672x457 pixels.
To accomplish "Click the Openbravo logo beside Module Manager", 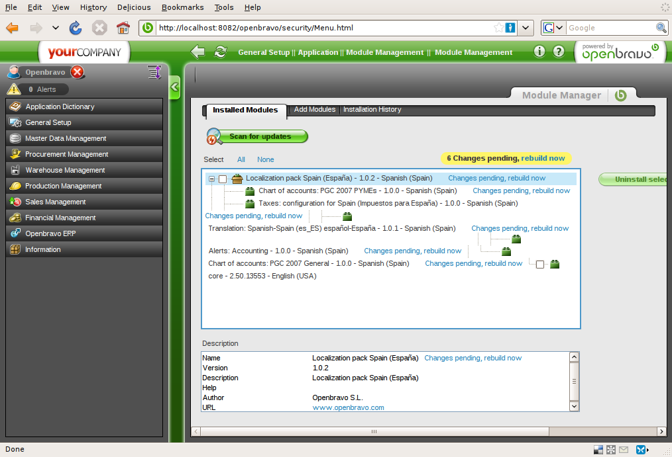I will point(620,95).
